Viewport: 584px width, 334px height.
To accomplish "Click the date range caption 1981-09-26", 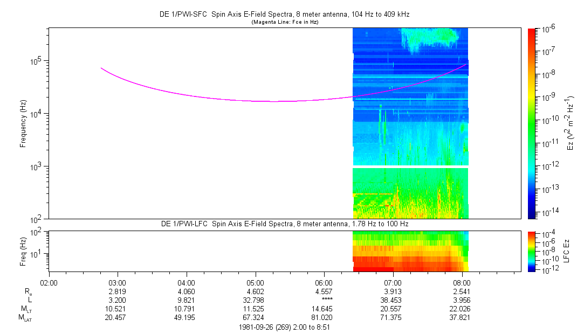I will pos(285,326).
